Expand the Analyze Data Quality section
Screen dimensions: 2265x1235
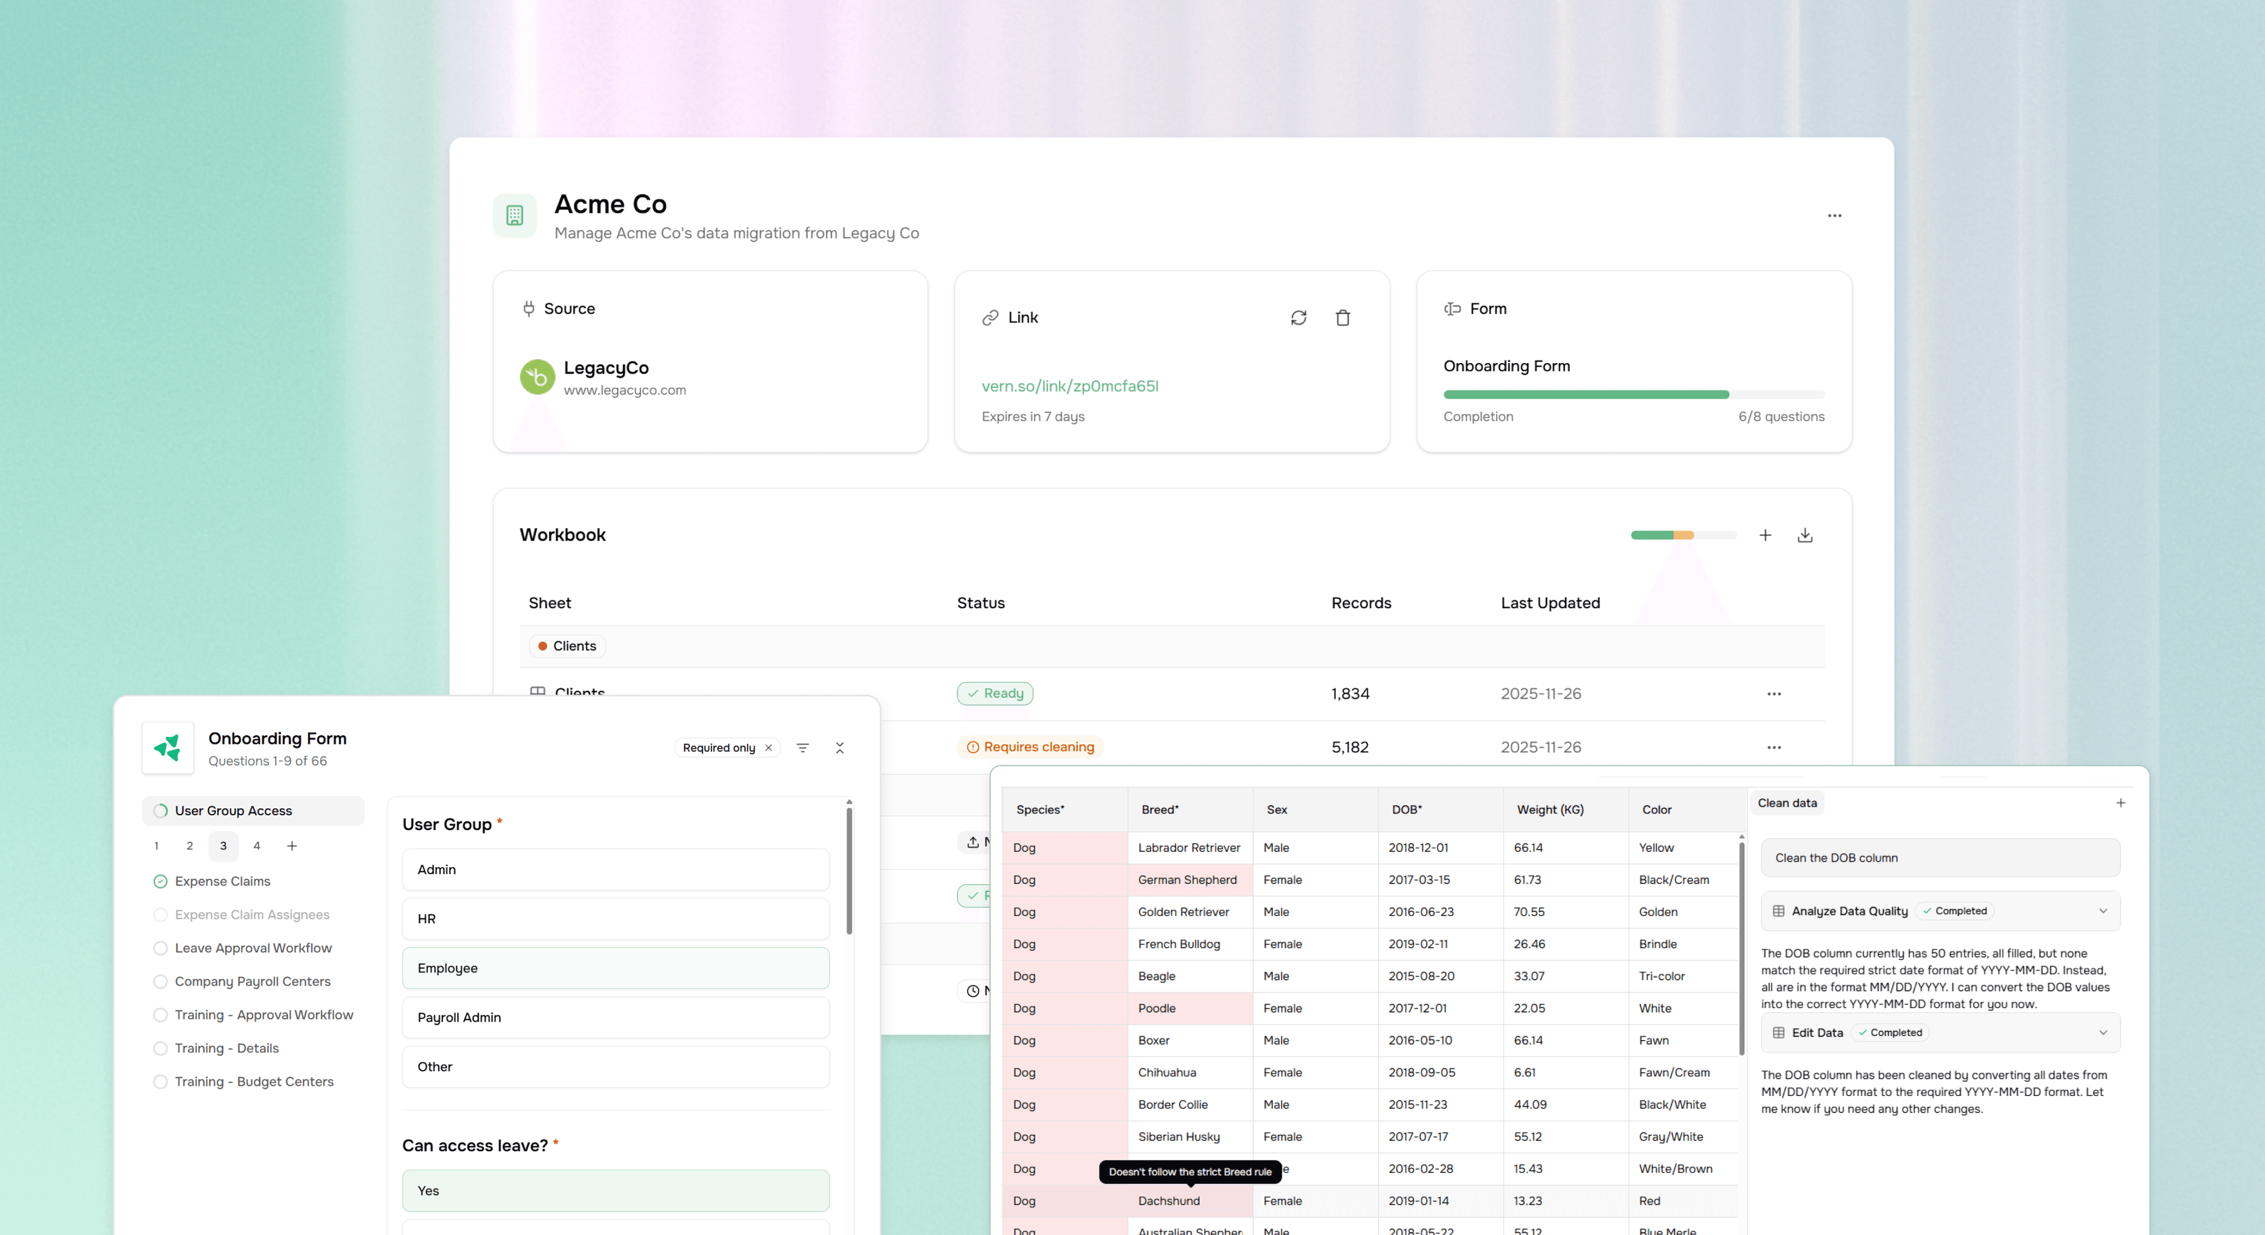tap(2104, 911)
